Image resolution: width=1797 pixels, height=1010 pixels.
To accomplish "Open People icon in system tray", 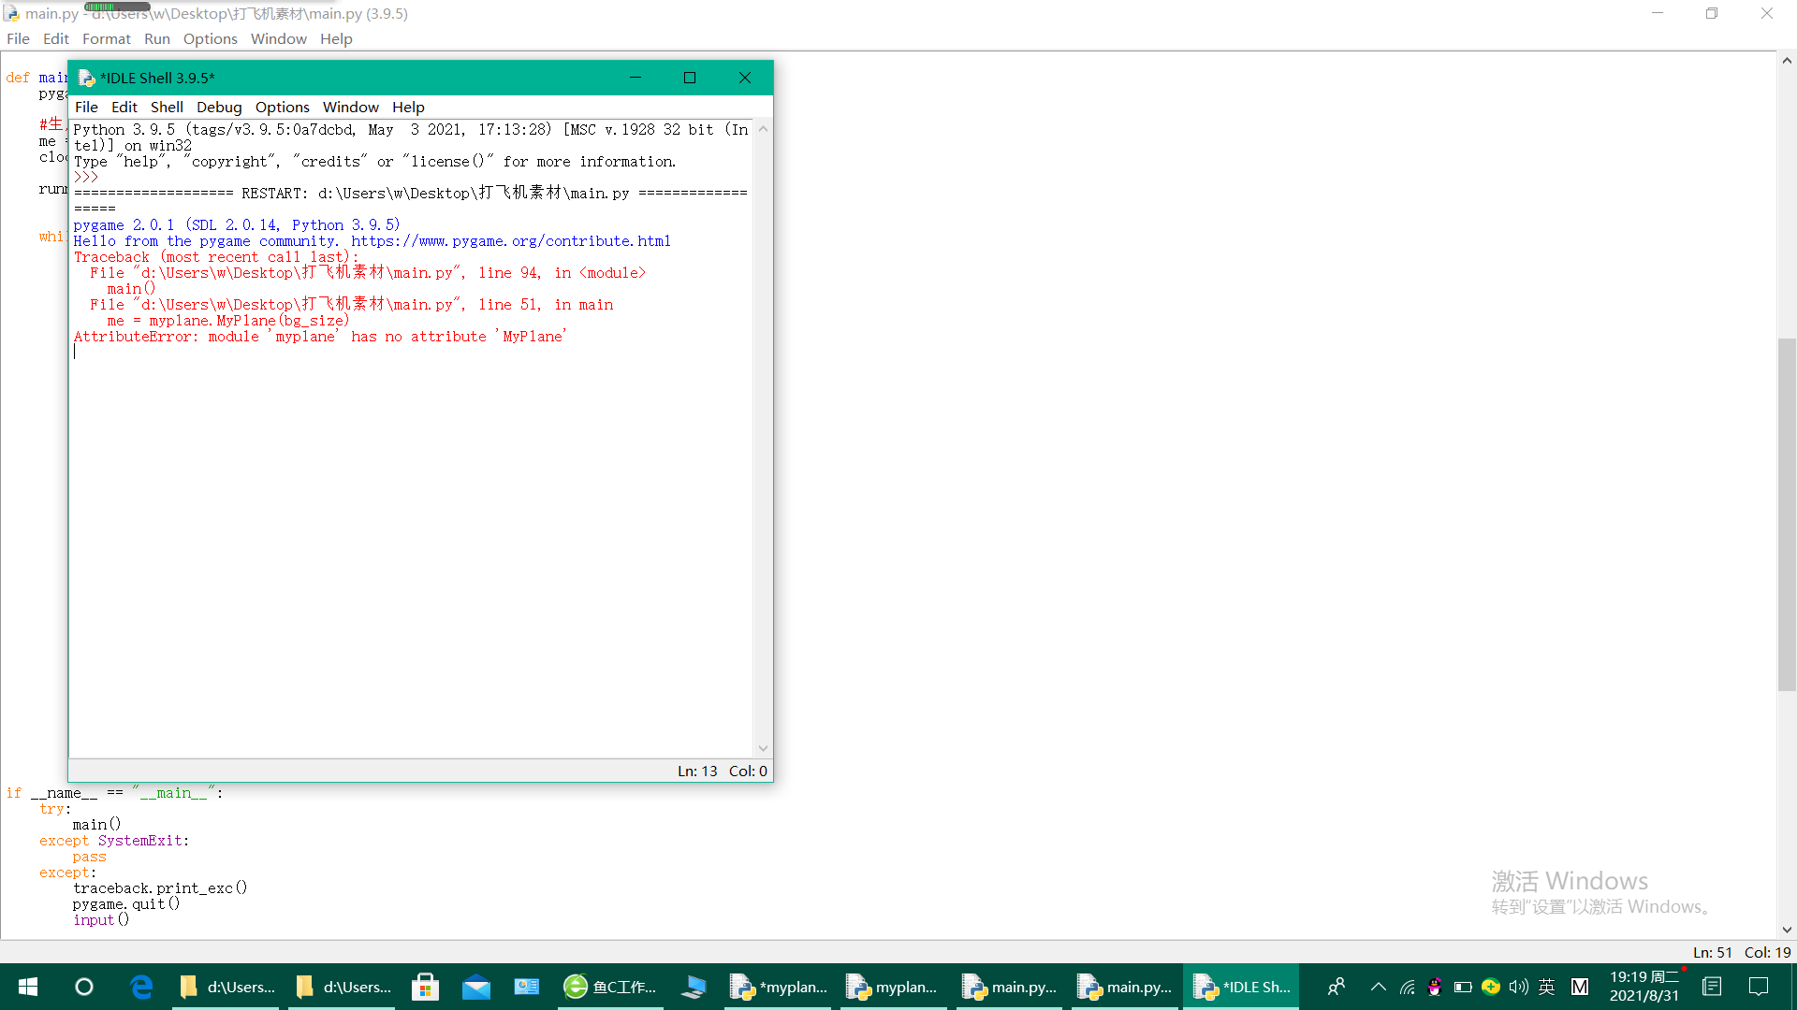I will click(1337, 987).
